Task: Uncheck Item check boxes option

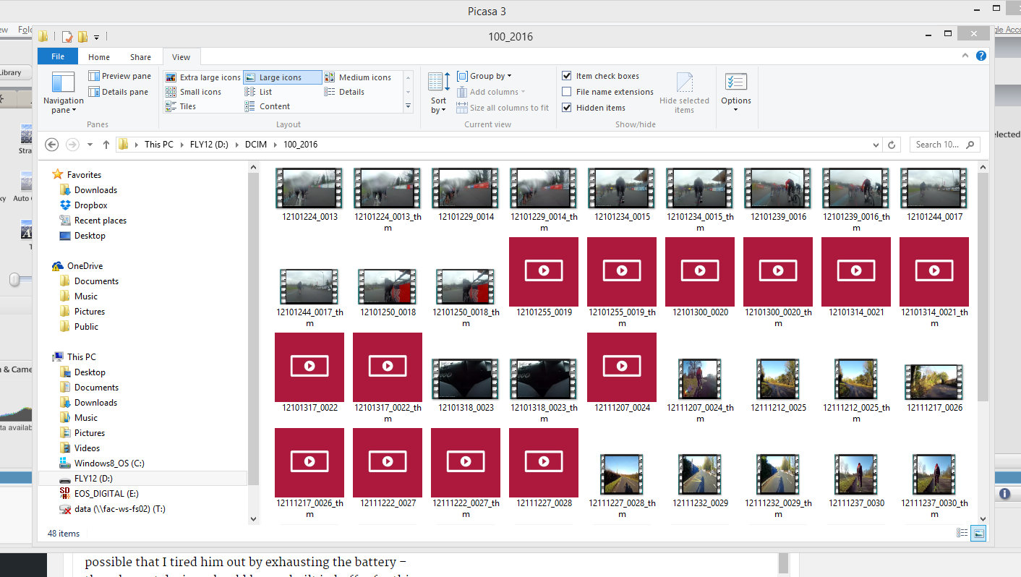Action: tap(567, 76)
